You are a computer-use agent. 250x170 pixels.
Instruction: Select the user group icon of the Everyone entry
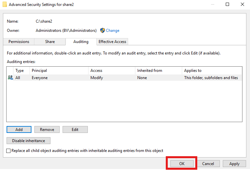click(x=10, y=78)
